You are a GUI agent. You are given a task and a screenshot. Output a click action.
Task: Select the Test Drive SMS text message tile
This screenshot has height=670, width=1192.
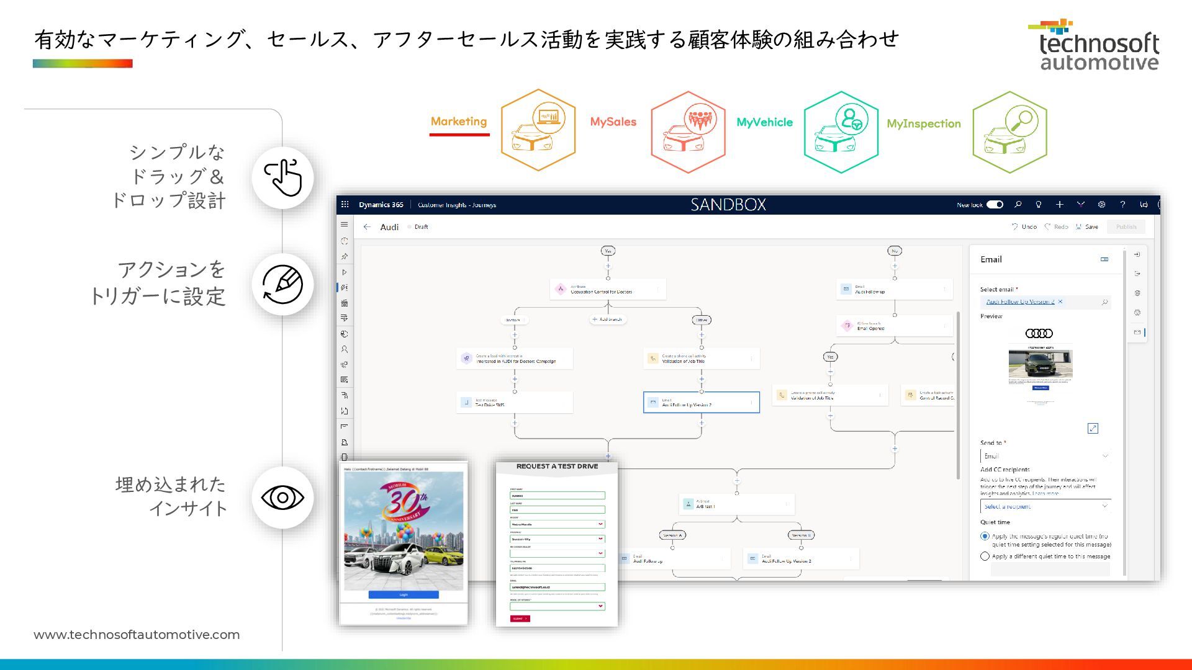click(x=515, y=402)
